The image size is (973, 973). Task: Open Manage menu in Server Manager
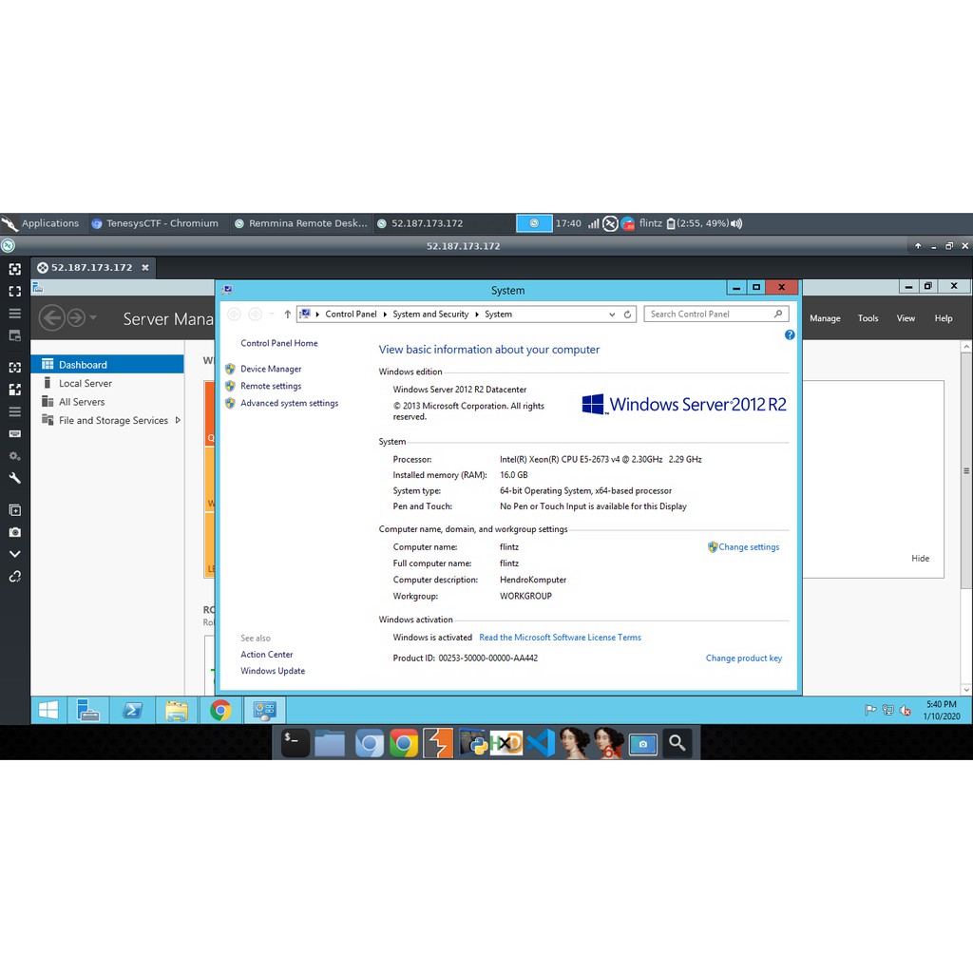(825, 318)
